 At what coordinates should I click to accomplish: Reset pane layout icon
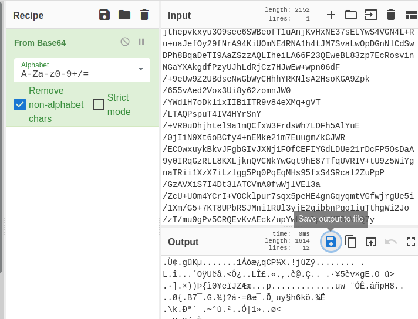412,15
